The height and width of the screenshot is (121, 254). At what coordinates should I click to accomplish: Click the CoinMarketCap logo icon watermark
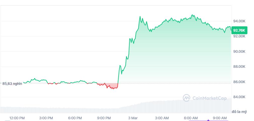[x=186, y=98]
